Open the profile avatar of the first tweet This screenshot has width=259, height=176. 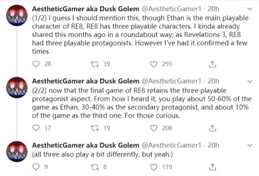point(17,15)
